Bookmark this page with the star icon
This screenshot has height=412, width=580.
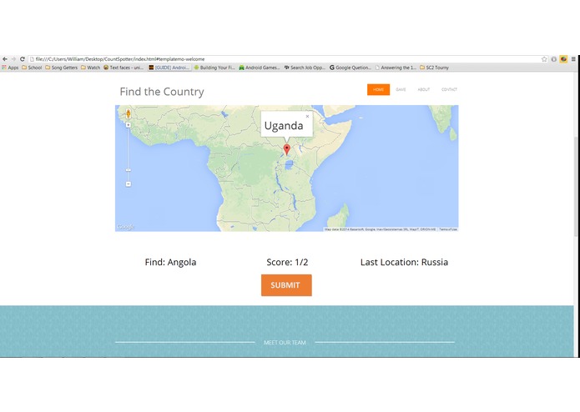click(x=544, y=59)
